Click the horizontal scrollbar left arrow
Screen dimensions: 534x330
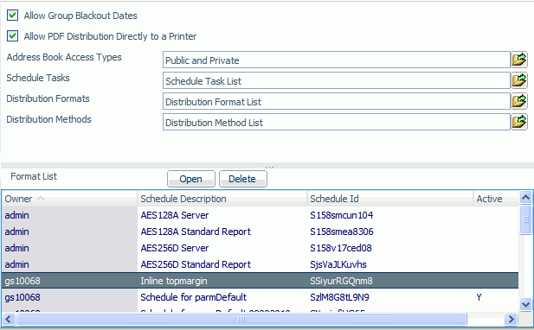click(8, 319)
